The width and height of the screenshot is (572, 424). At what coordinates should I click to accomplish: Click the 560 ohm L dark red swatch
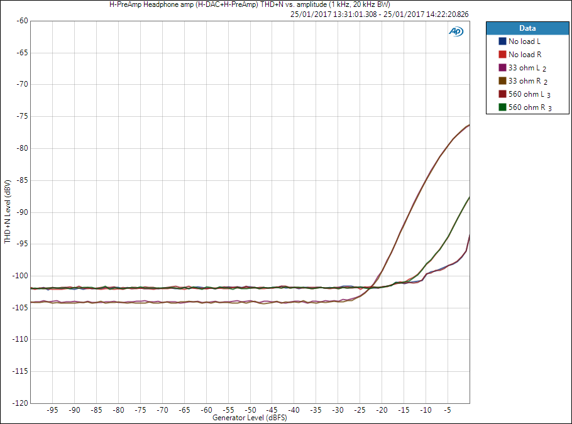(502, 94)
